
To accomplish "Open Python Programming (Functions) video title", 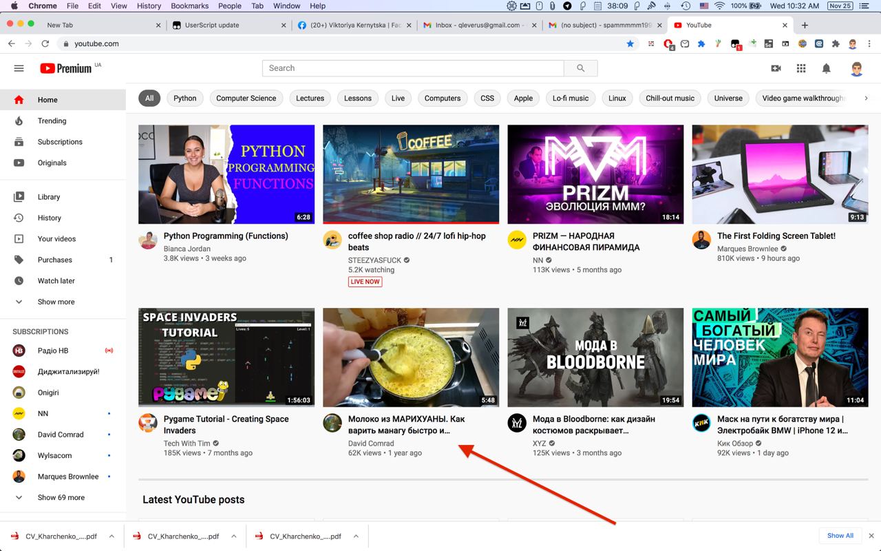I will coord(226,236).
